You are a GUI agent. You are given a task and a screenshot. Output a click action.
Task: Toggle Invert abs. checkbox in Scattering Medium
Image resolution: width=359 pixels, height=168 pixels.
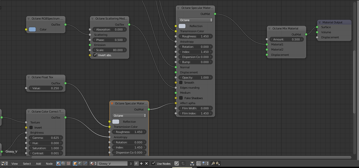click(x=95, y=55)
